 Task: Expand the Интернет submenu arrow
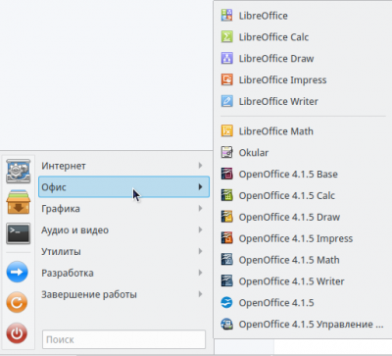(200, 166)
